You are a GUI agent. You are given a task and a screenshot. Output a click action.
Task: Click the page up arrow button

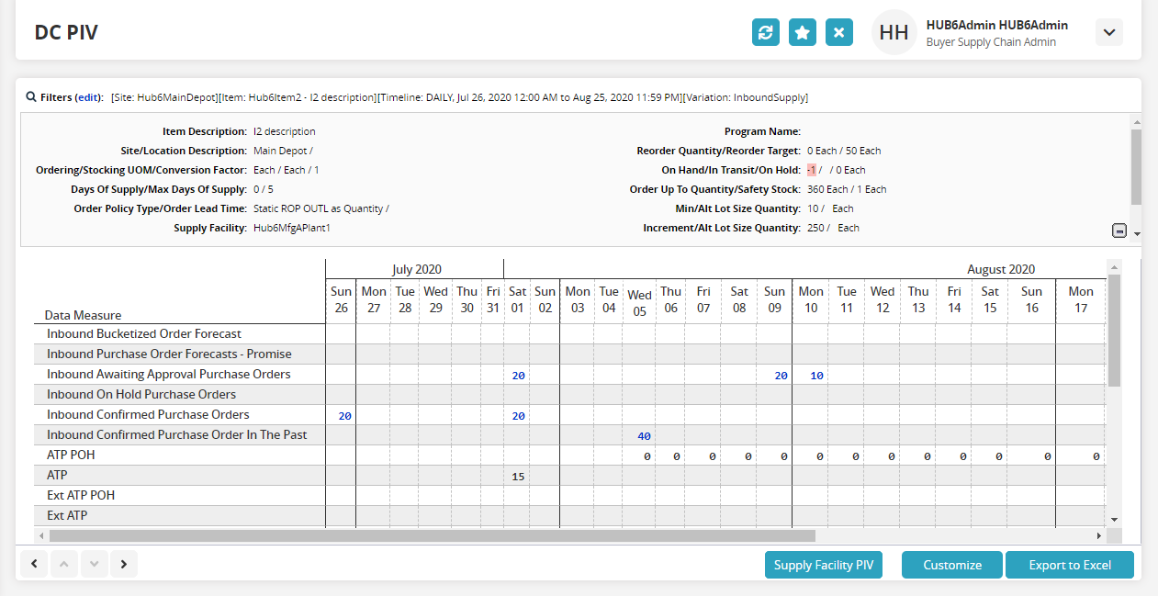(63, 564)
